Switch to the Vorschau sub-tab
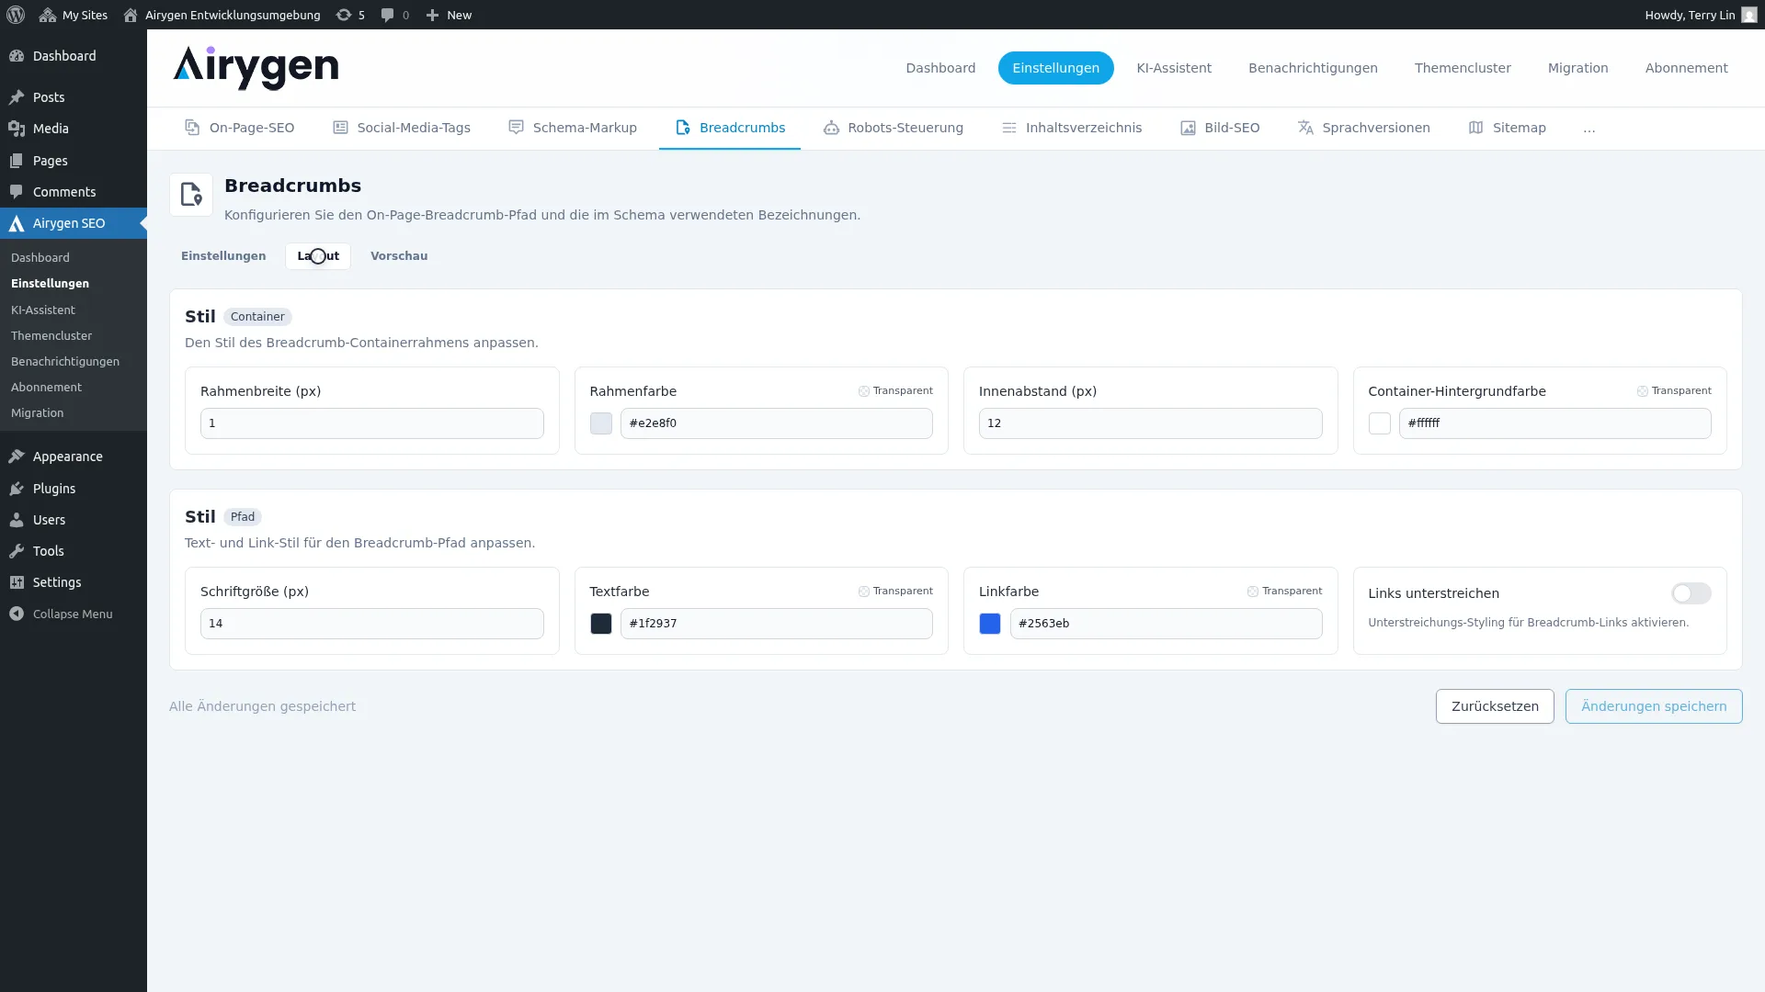 pos(399,256)
